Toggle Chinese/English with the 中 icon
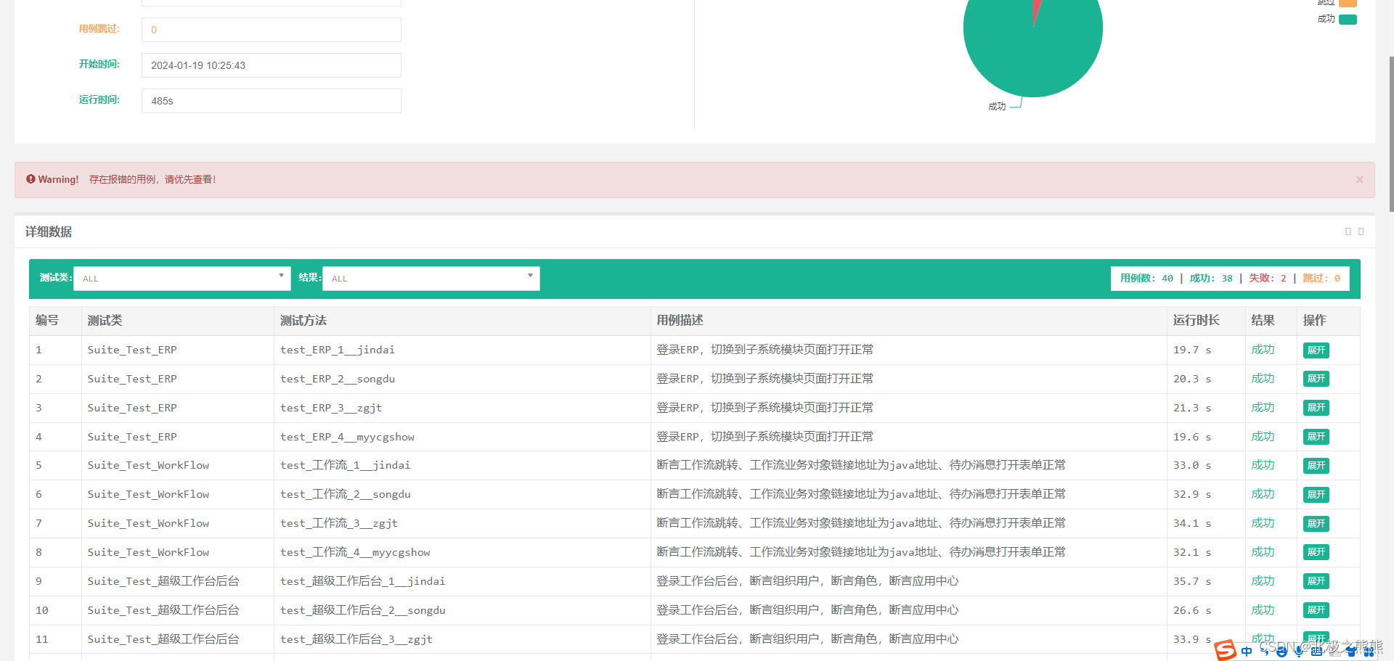The image size is (1394, 661). [1247, 651]
